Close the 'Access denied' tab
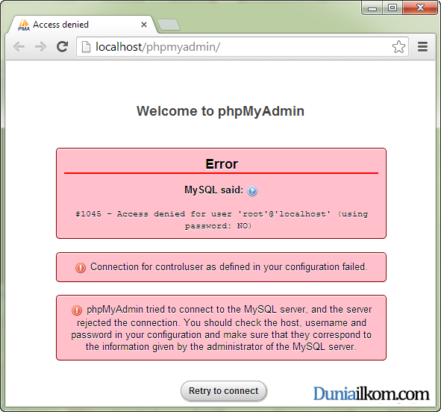Image resolution: width=441 pixels, height=412 pixels. (x=144, y=25)
